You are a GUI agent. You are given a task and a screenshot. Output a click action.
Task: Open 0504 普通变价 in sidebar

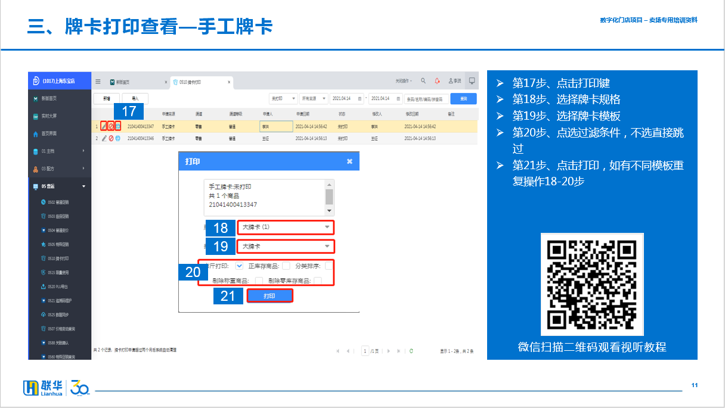(x=60, y=230)
